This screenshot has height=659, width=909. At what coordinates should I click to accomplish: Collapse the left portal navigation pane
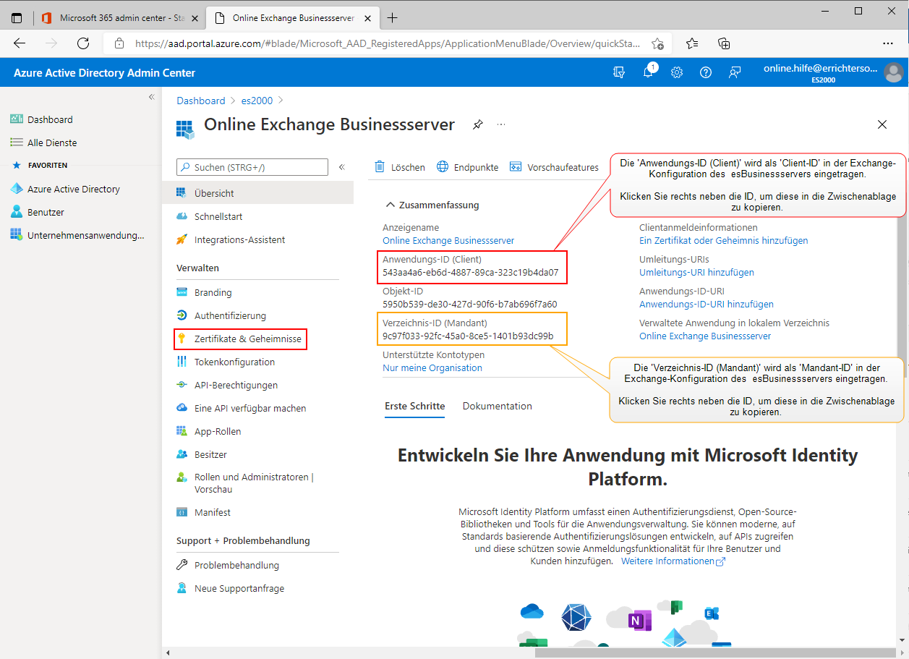(152, 97)
